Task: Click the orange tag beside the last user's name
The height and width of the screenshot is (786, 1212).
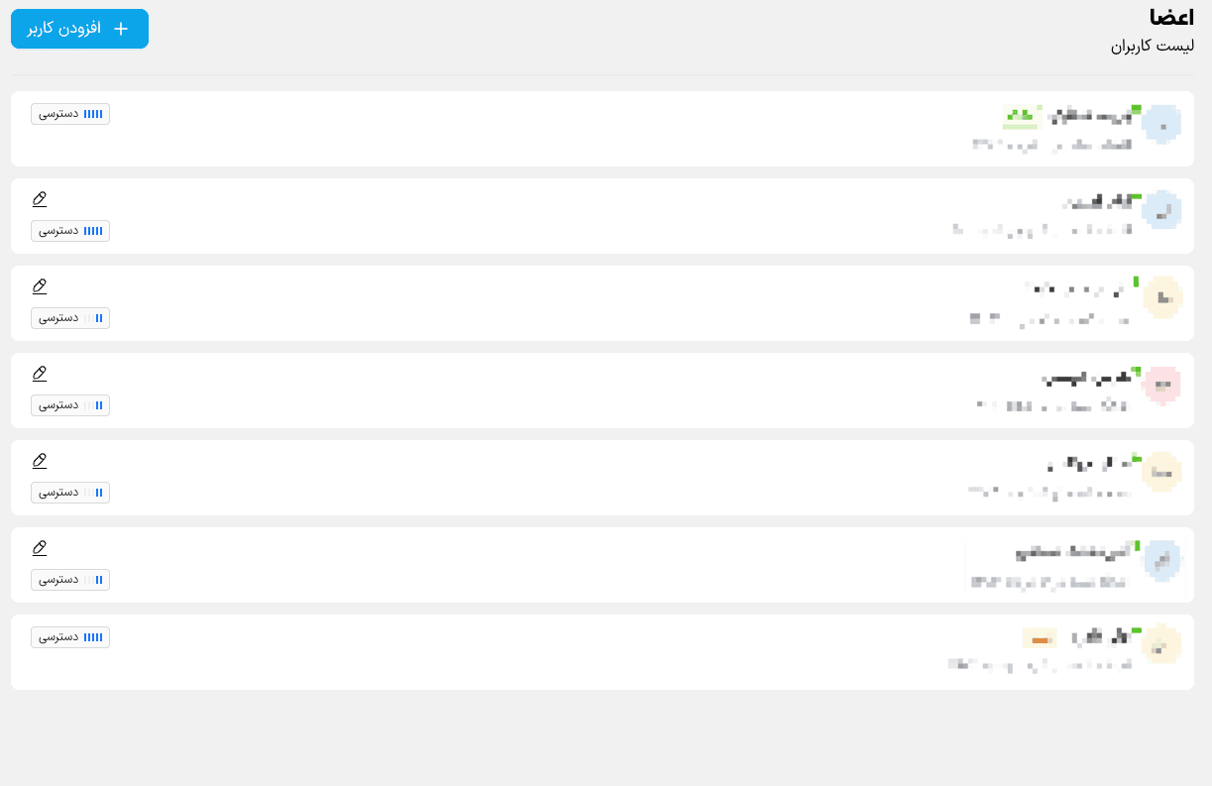Action: coord(1040,639)
